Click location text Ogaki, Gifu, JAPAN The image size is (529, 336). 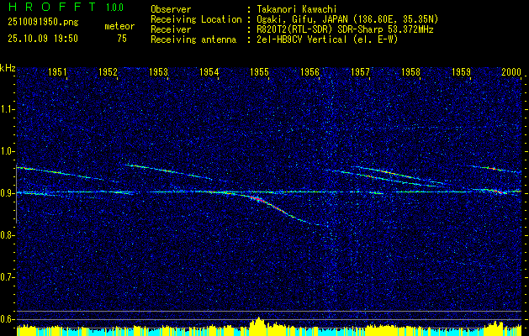(304, 19)
